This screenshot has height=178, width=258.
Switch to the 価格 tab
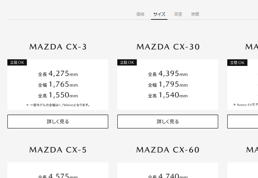140,14
